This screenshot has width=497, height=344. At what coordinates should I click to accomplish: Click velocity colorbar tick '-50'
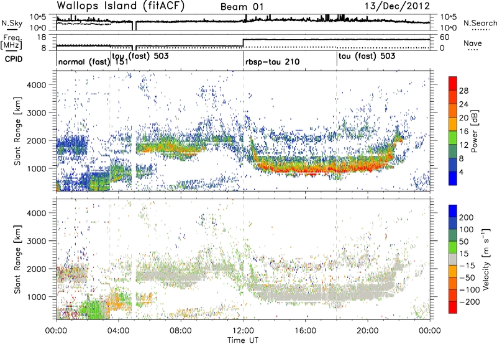coord(467,278)
